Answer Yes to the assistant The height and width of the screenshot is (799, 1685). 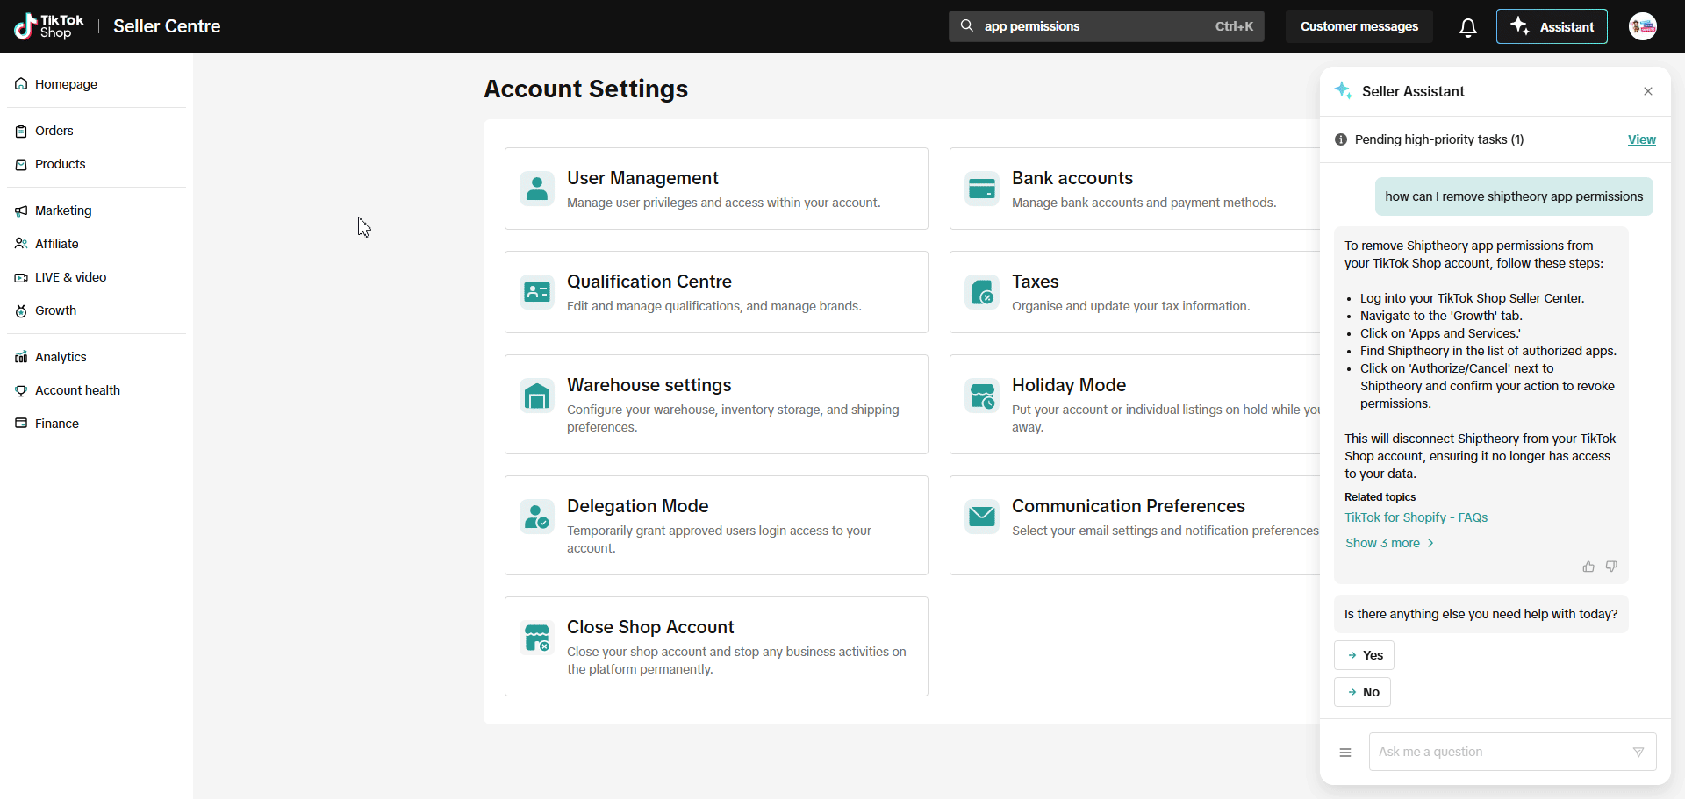click(x=1364, y=655)
